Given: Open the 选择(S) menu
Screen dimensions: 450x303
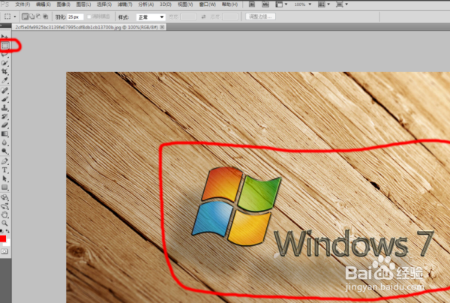Looking at the screenshot, I should point(104,4).
